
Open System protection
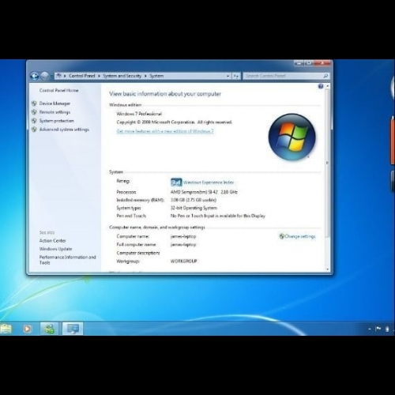(x=57, y=121)
